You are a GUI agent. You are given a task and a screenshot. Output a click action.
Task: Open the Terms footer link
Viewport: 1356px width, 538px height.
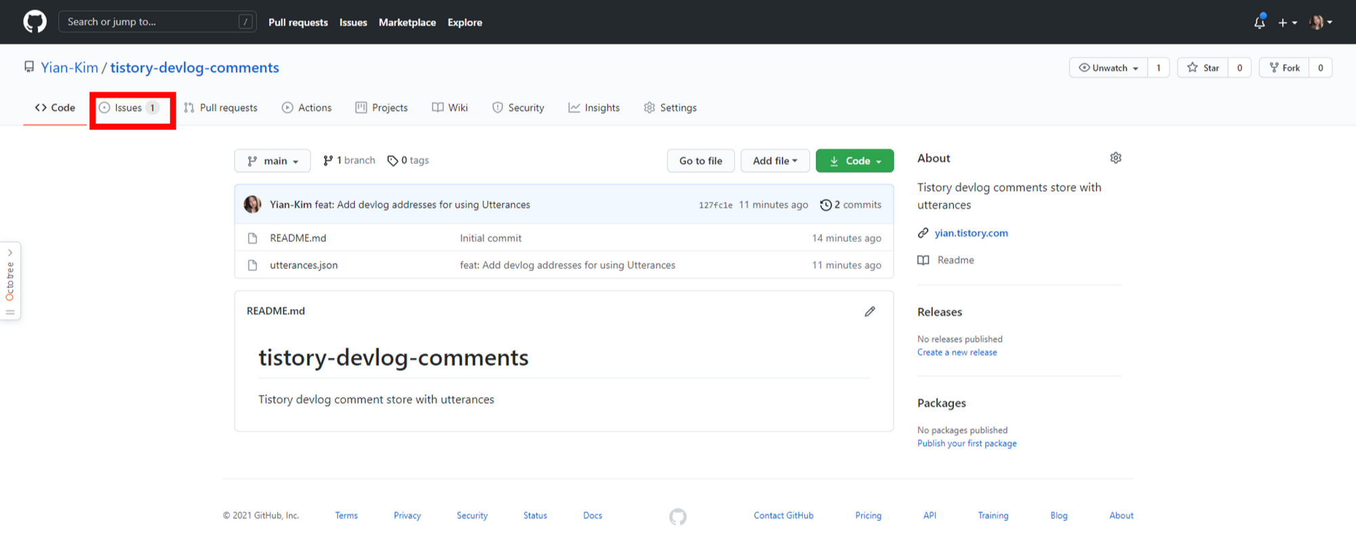(346, 516)
